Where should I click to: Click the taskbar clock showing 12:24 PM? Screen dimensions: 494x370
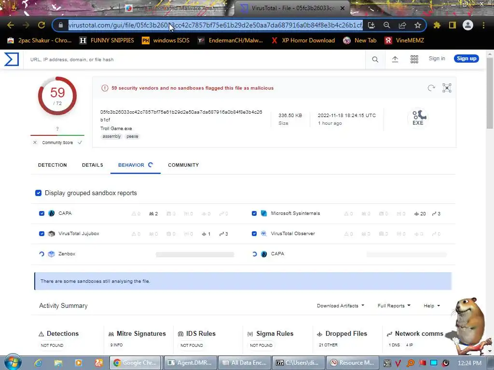pos(469,363)
